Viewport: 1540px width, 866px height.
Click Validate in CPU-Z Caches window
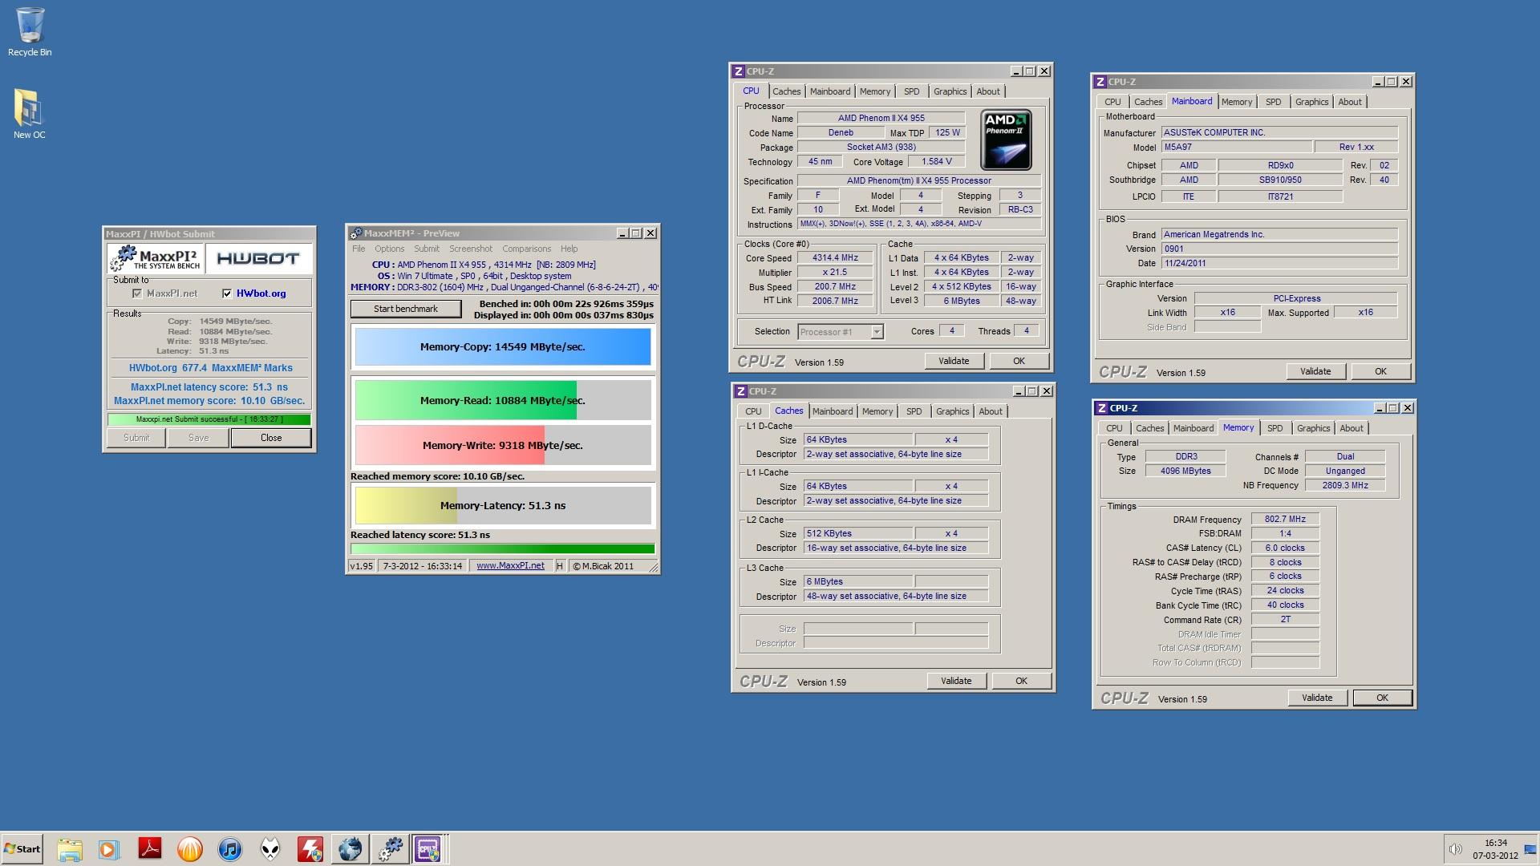[956, 682]
